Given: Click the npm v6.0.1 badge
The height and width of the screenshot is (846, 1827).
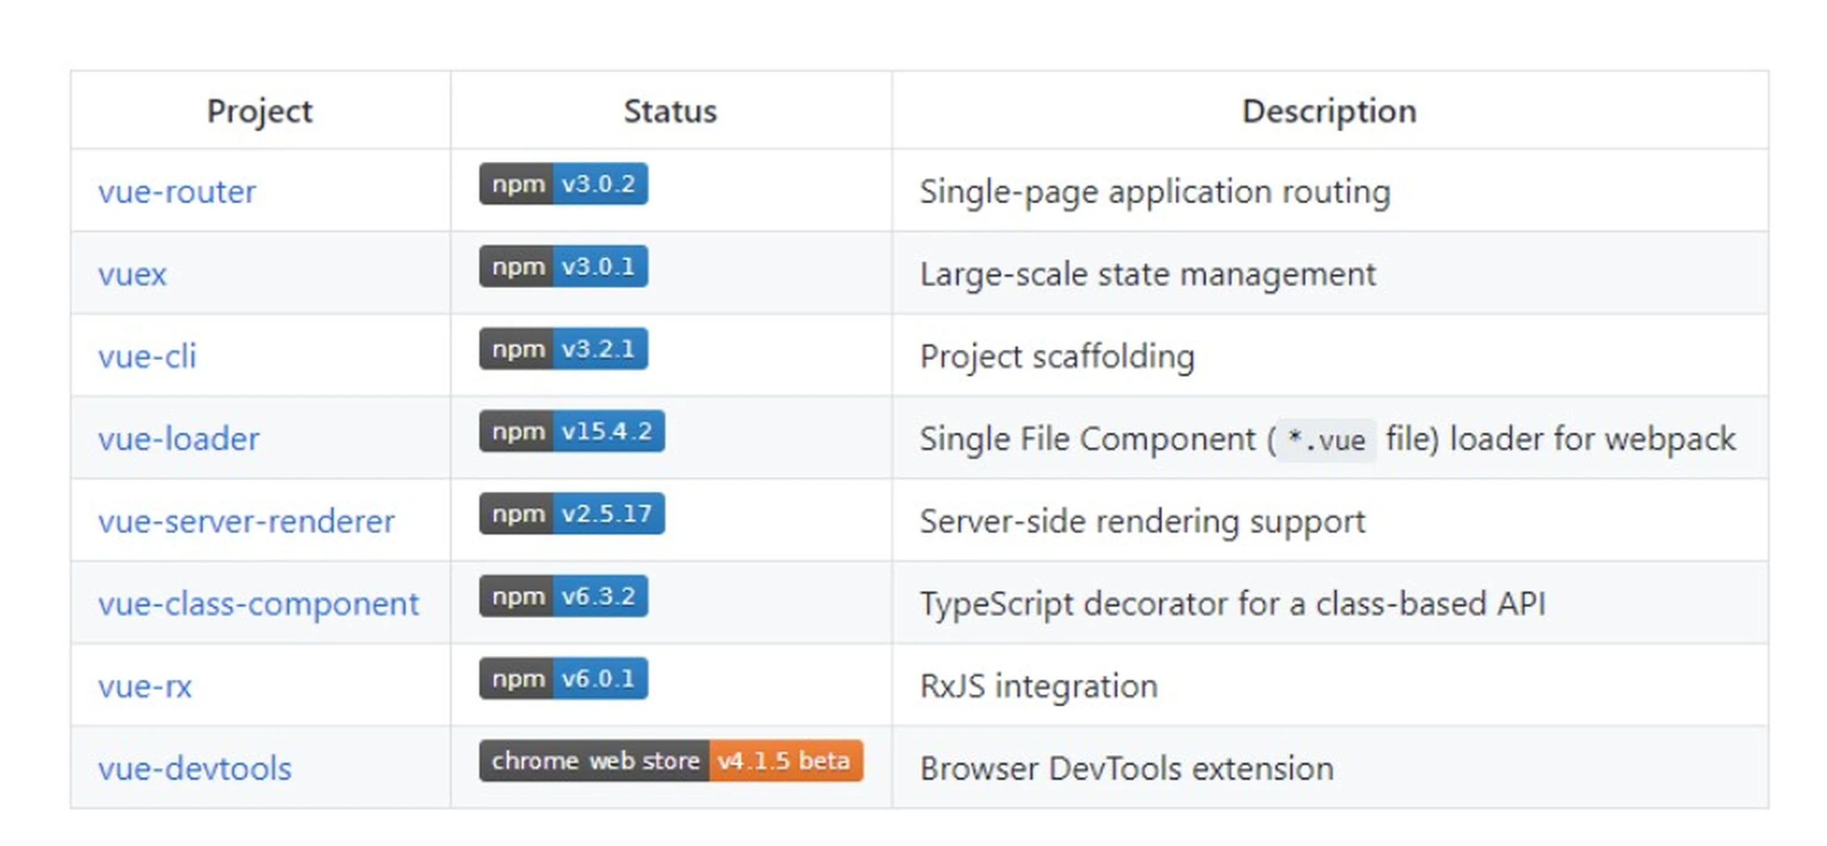Looking at the screenshot, I should click(563, 679).
